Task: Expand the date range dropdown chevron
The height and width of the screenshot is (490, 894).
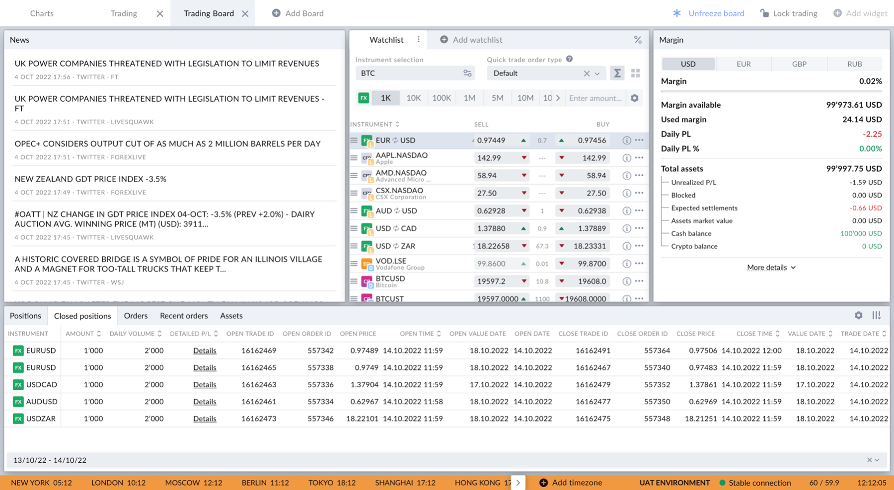Action: pyautogui.click(x=877, y=460)
